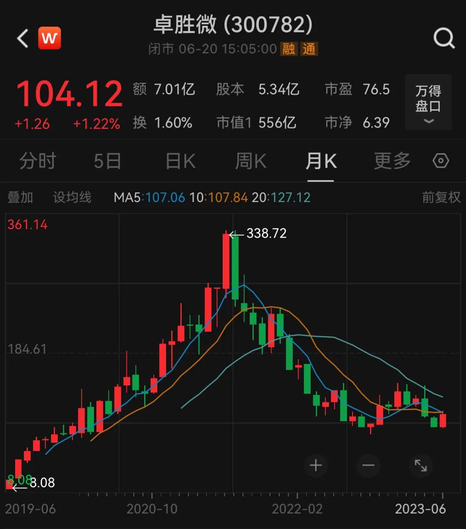Tap the back arrow icon
Image resolution: width=466 pixels, height=529 pixels.
click(x=22, y=38)
